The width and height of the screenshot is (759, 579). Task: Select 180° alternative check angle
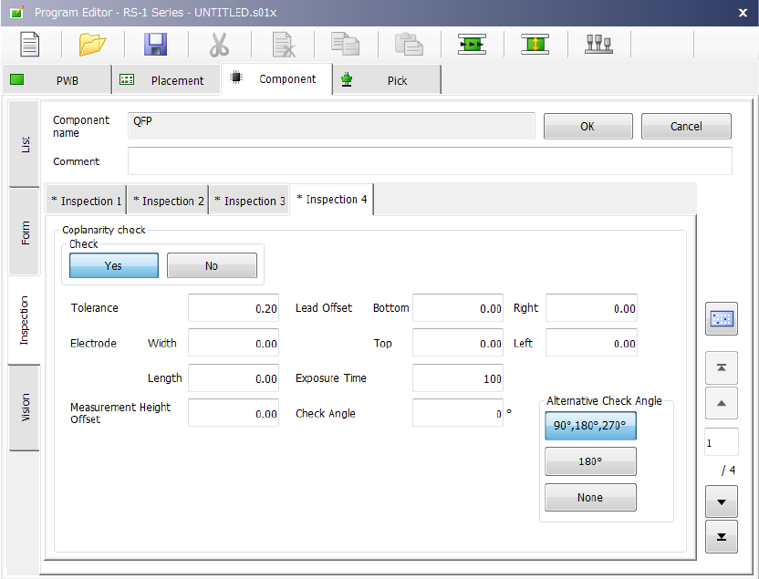point(590,461)
